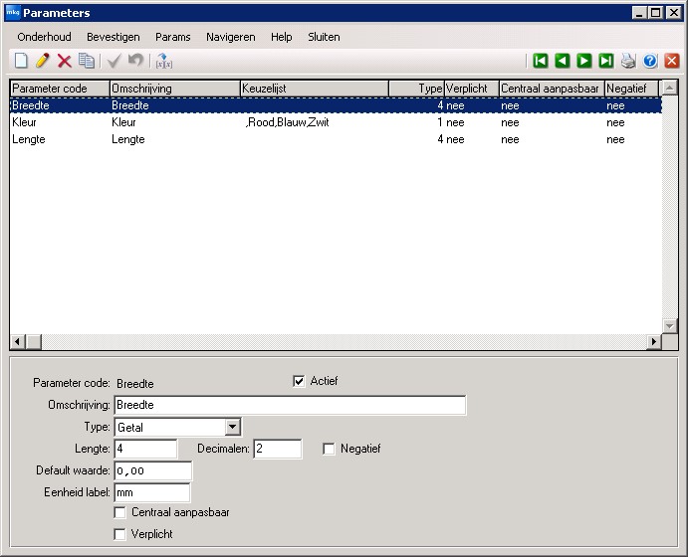688x557 pixels.
Task: Enable the Verplicht checkbox
Action: (119, 534)
